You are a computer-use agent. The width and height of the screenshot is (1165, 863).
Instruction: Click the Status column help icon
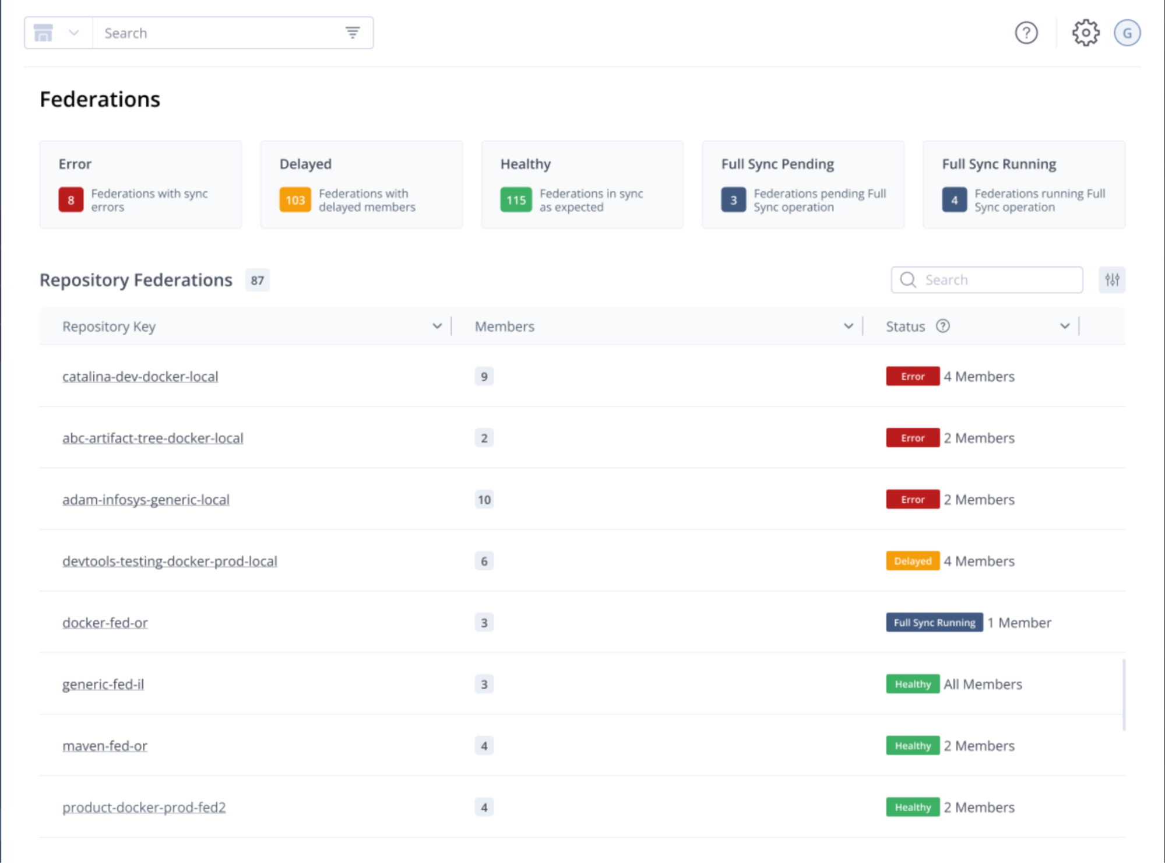tap(942, 326)
